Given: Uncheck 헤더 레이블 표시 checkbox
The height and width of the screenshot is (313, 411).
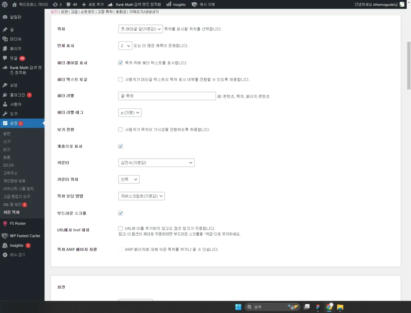Looking at the screenshot, I should click(x=120, y=63).
